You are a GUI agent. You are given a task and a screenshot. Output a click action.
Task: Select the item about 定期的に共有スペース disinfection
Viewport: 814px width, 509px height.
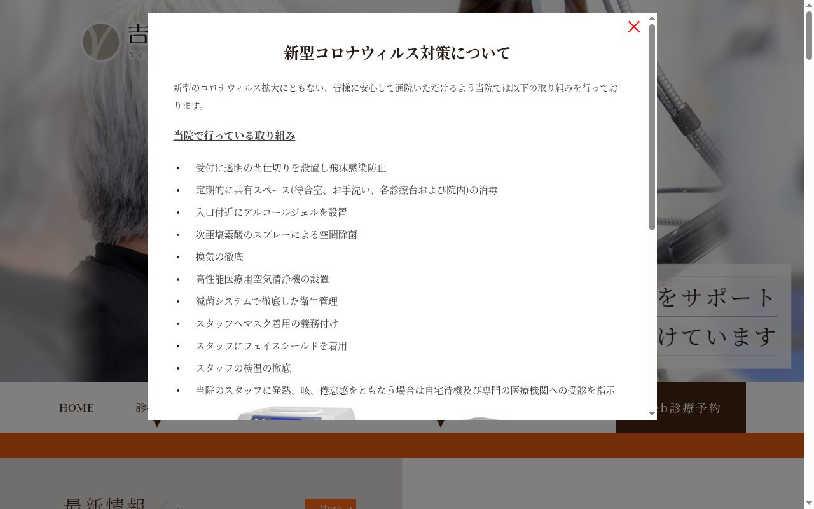coord(347,190)
